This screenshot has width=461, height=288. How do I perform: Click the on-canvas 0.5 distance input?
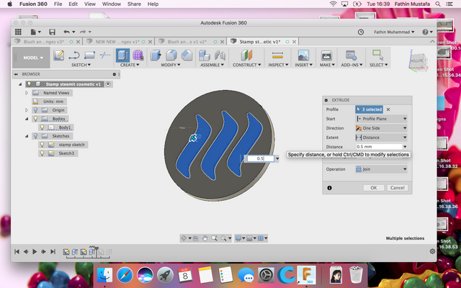[261, 158]
